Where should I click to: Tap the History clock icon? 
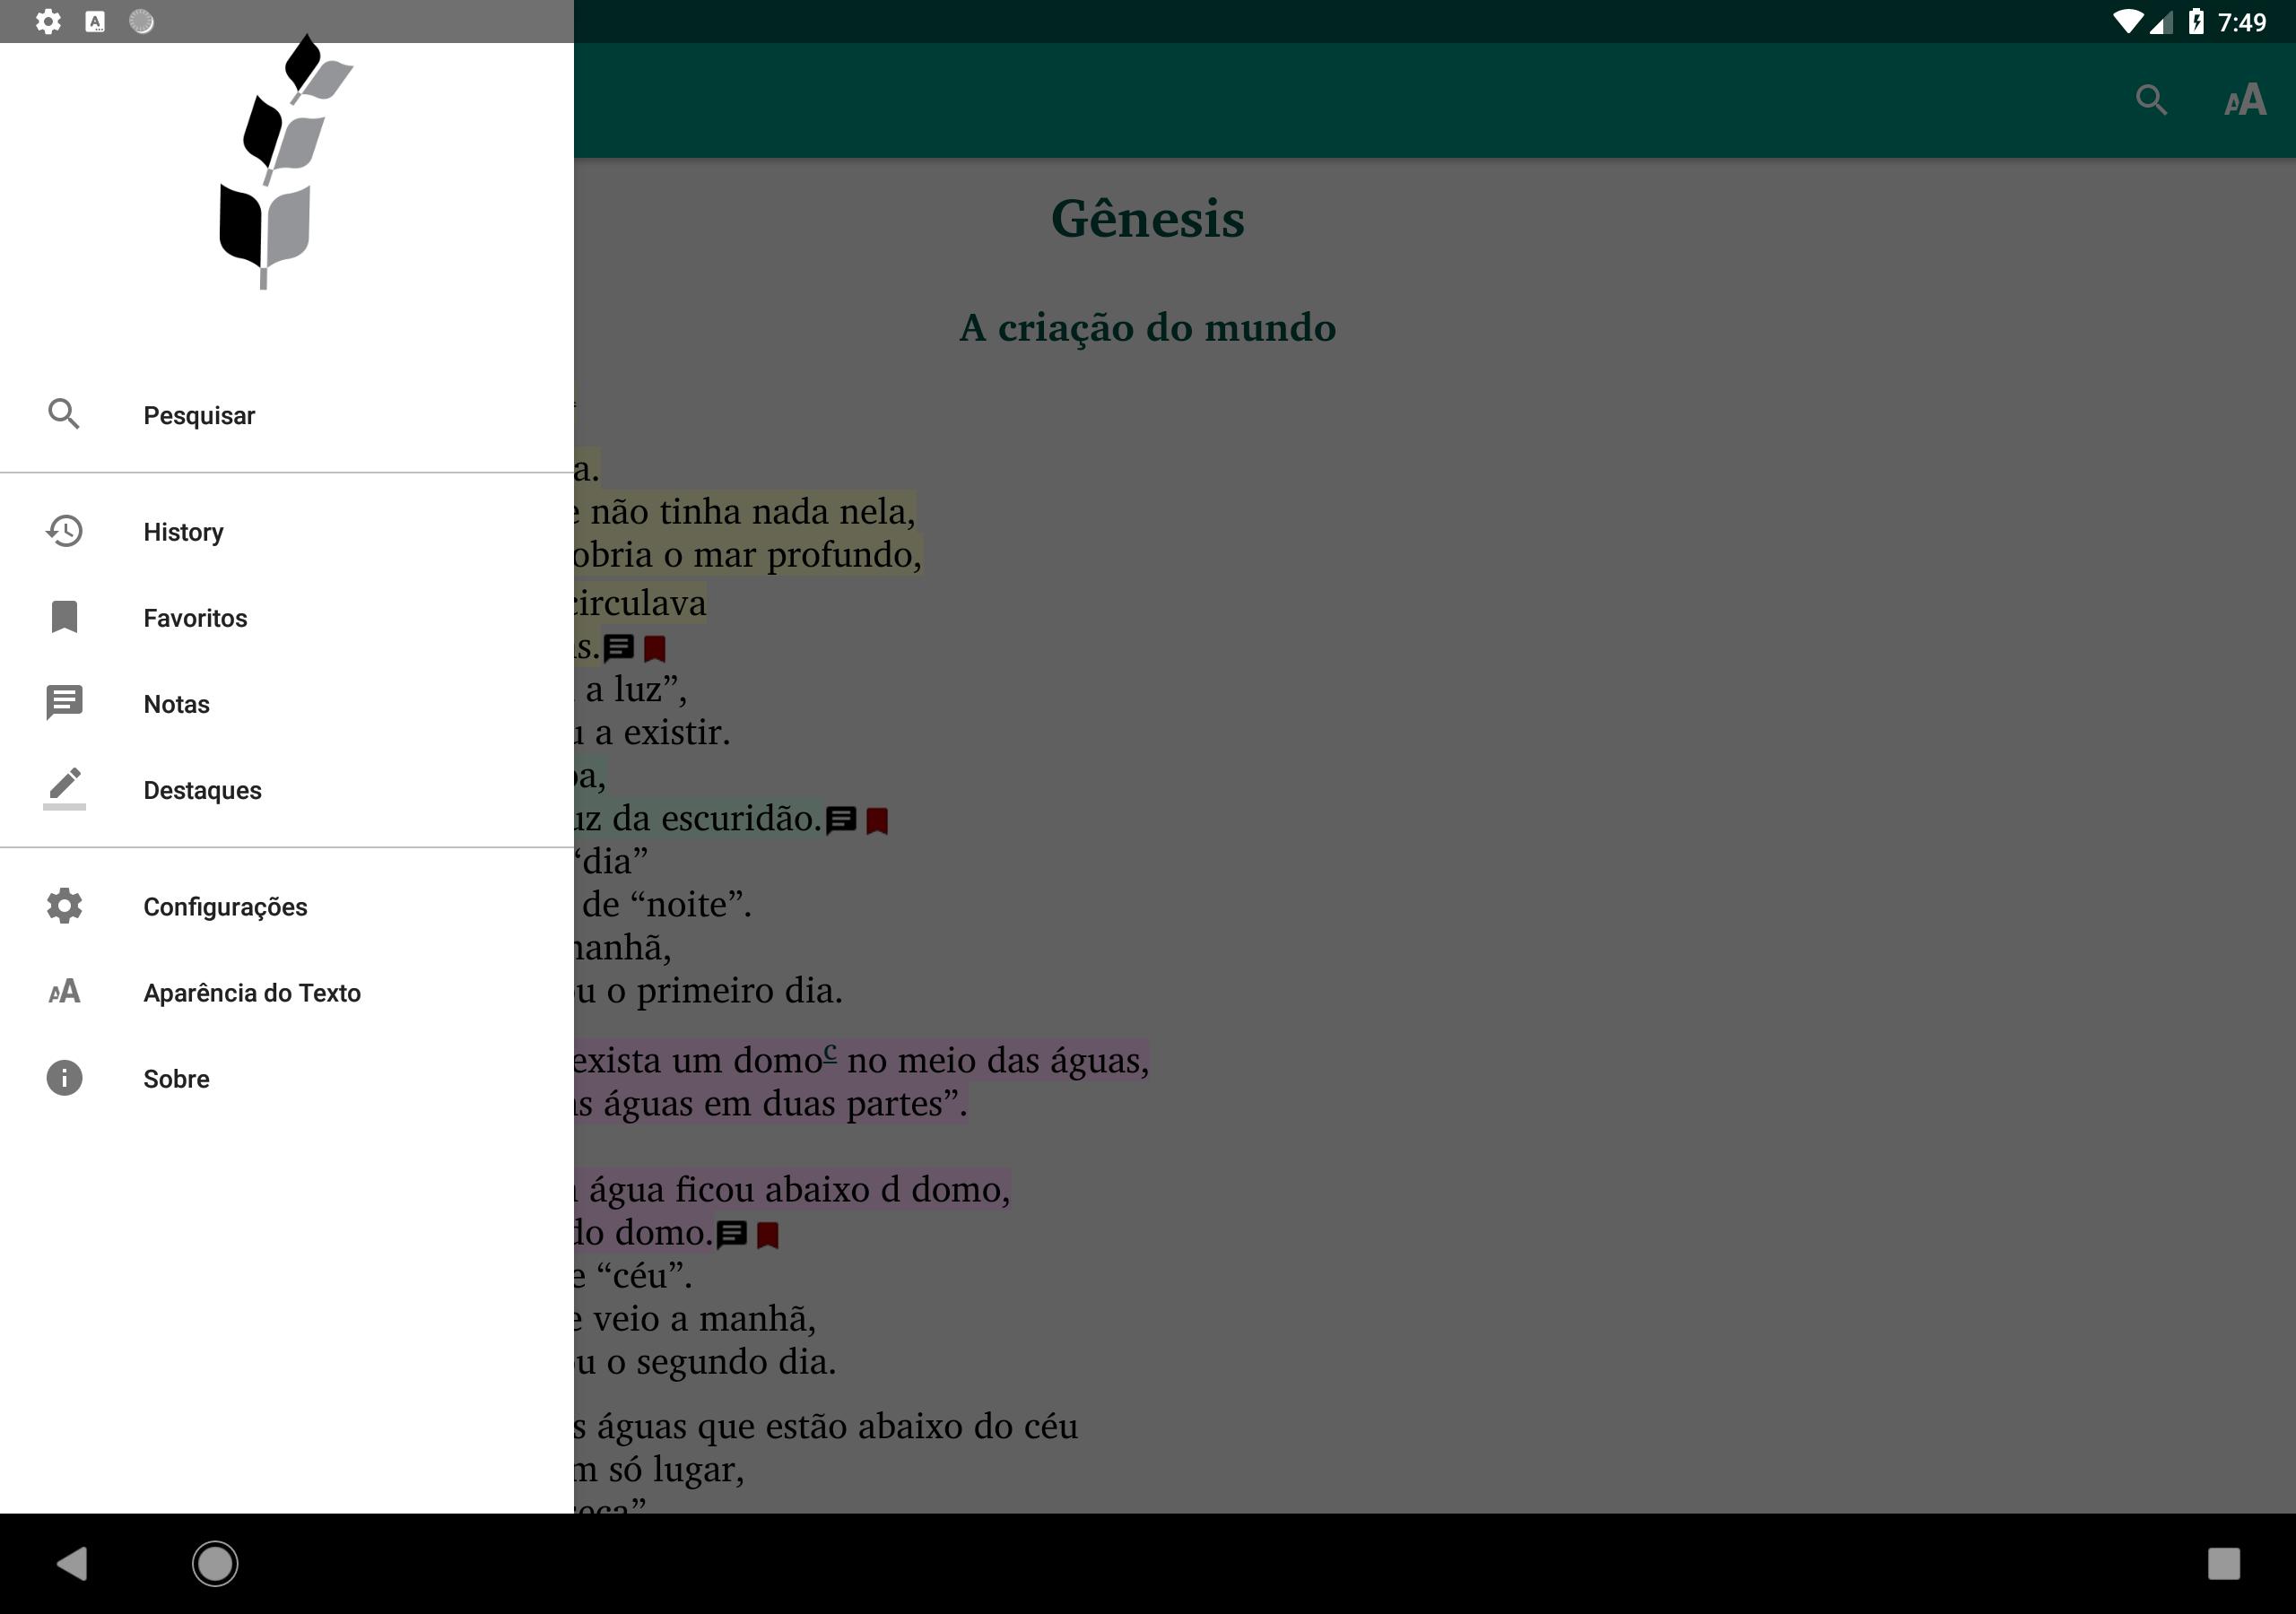coord(64,531)
